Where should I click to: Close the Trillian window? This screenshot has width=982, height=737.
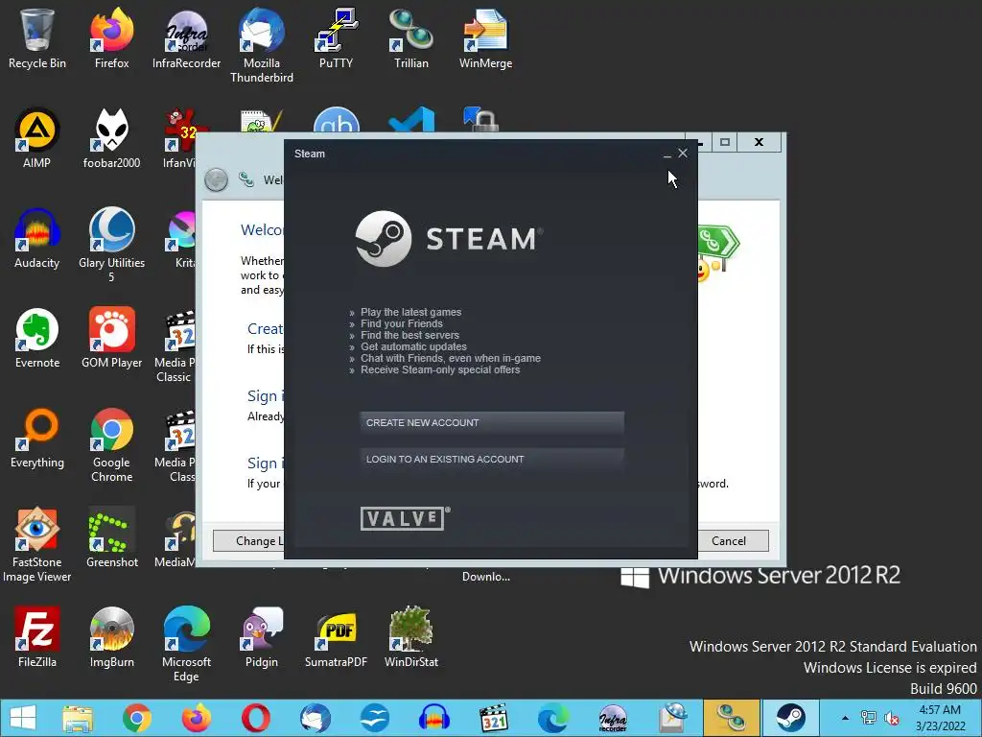(x=760, y=142)
